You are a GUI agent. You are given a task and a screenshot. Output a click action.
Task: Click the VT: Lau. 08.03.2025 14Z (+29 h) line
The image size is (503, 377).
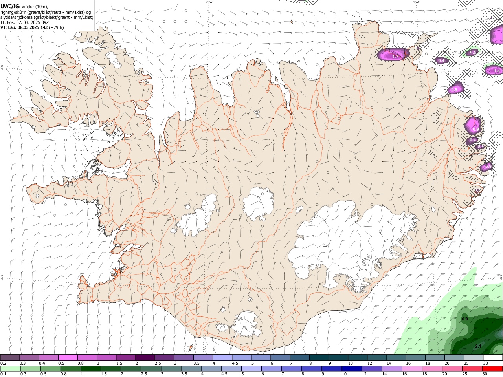[32, 27]
